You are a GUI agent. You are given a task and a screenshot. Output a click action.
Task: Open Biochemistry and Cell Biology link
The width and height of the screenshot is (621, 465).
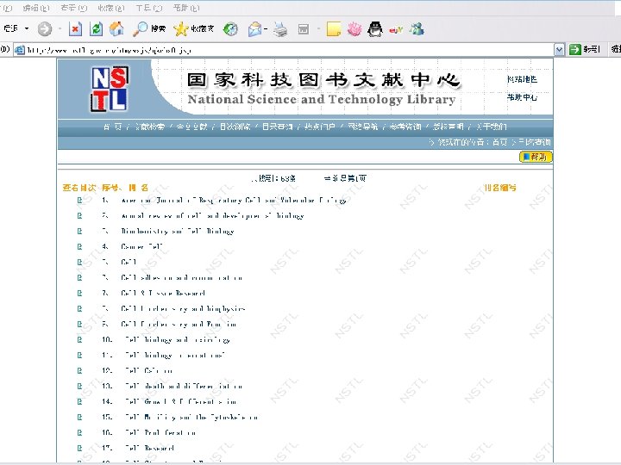[x=178, y=232]
